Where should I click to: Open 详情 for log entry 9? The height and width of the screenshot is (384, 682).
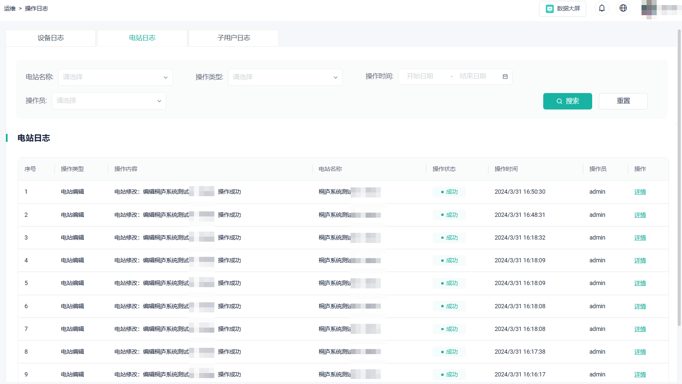pos(640,374)
